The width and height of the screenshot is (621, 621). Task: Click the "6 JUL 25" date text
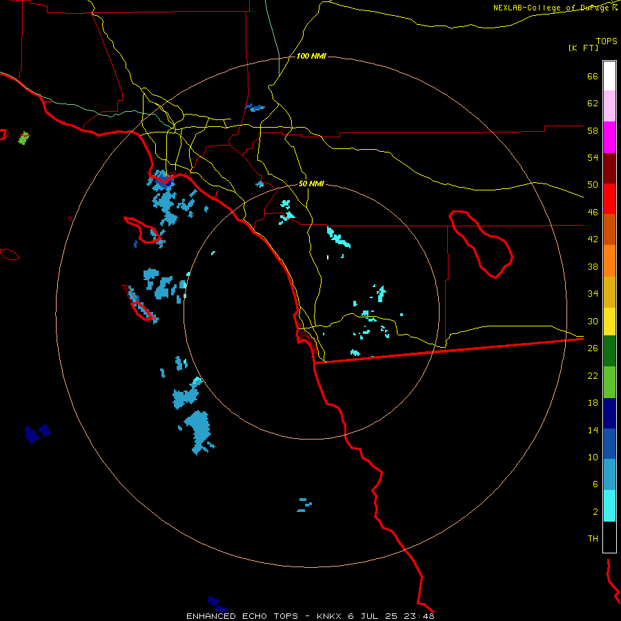pyautogui.click(x=373, y=616)
